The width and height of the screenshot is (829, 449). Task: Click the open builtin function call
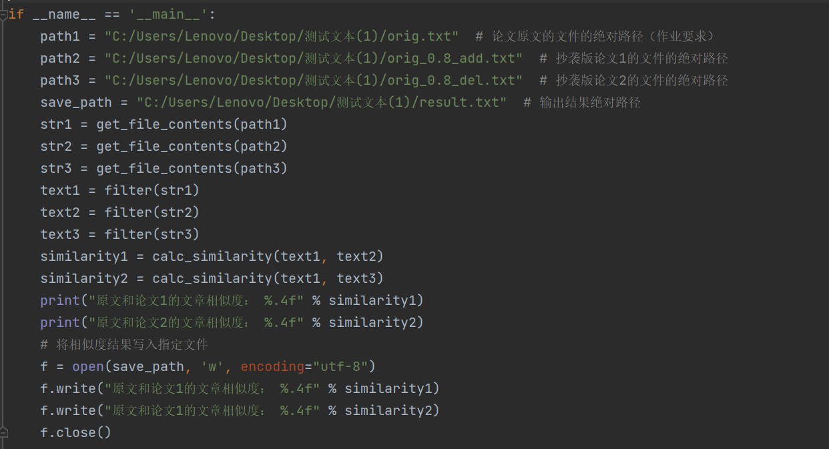pos(88,366)
